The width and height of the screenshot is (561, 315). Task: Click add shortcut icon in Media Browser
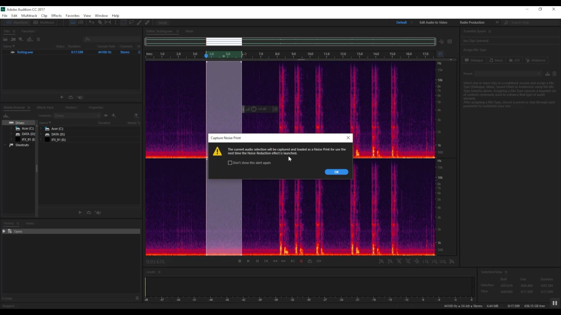(114, 115)
